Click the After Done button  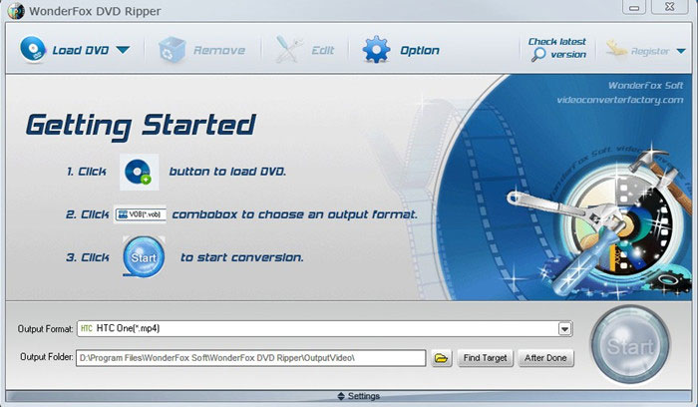[545, 358]
